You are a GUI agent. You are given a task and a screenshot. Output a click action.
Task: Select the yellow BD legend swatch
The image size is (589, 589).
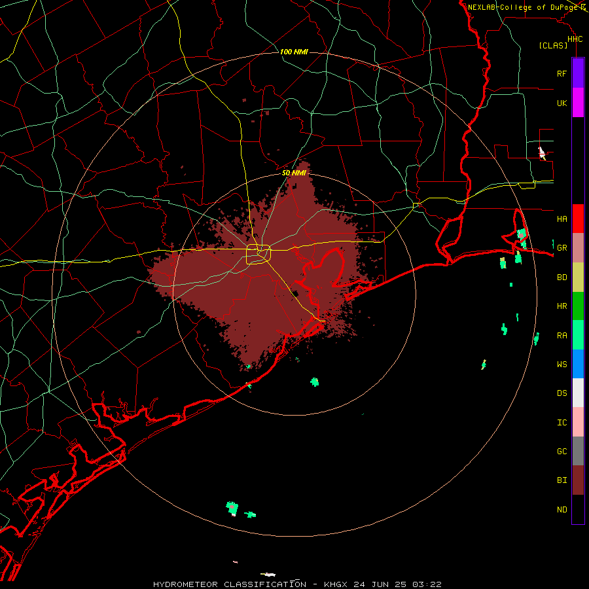(x=578, y=277)
